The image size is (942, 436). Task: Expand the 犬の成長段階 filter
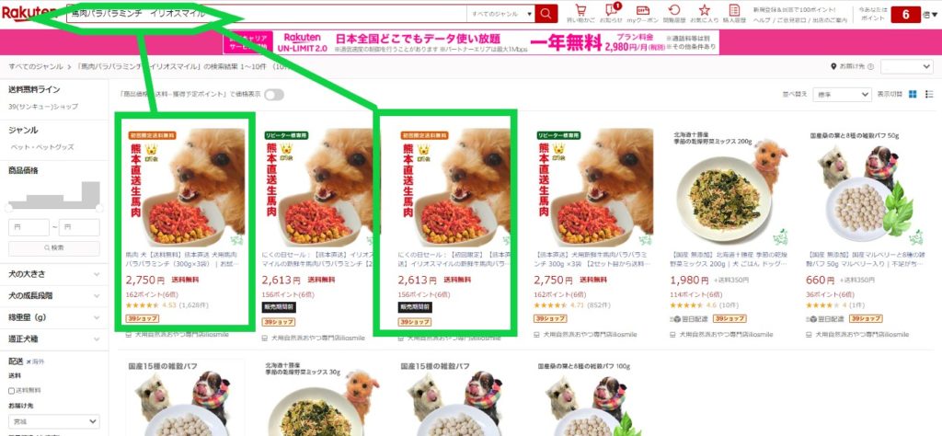point(54,295)
